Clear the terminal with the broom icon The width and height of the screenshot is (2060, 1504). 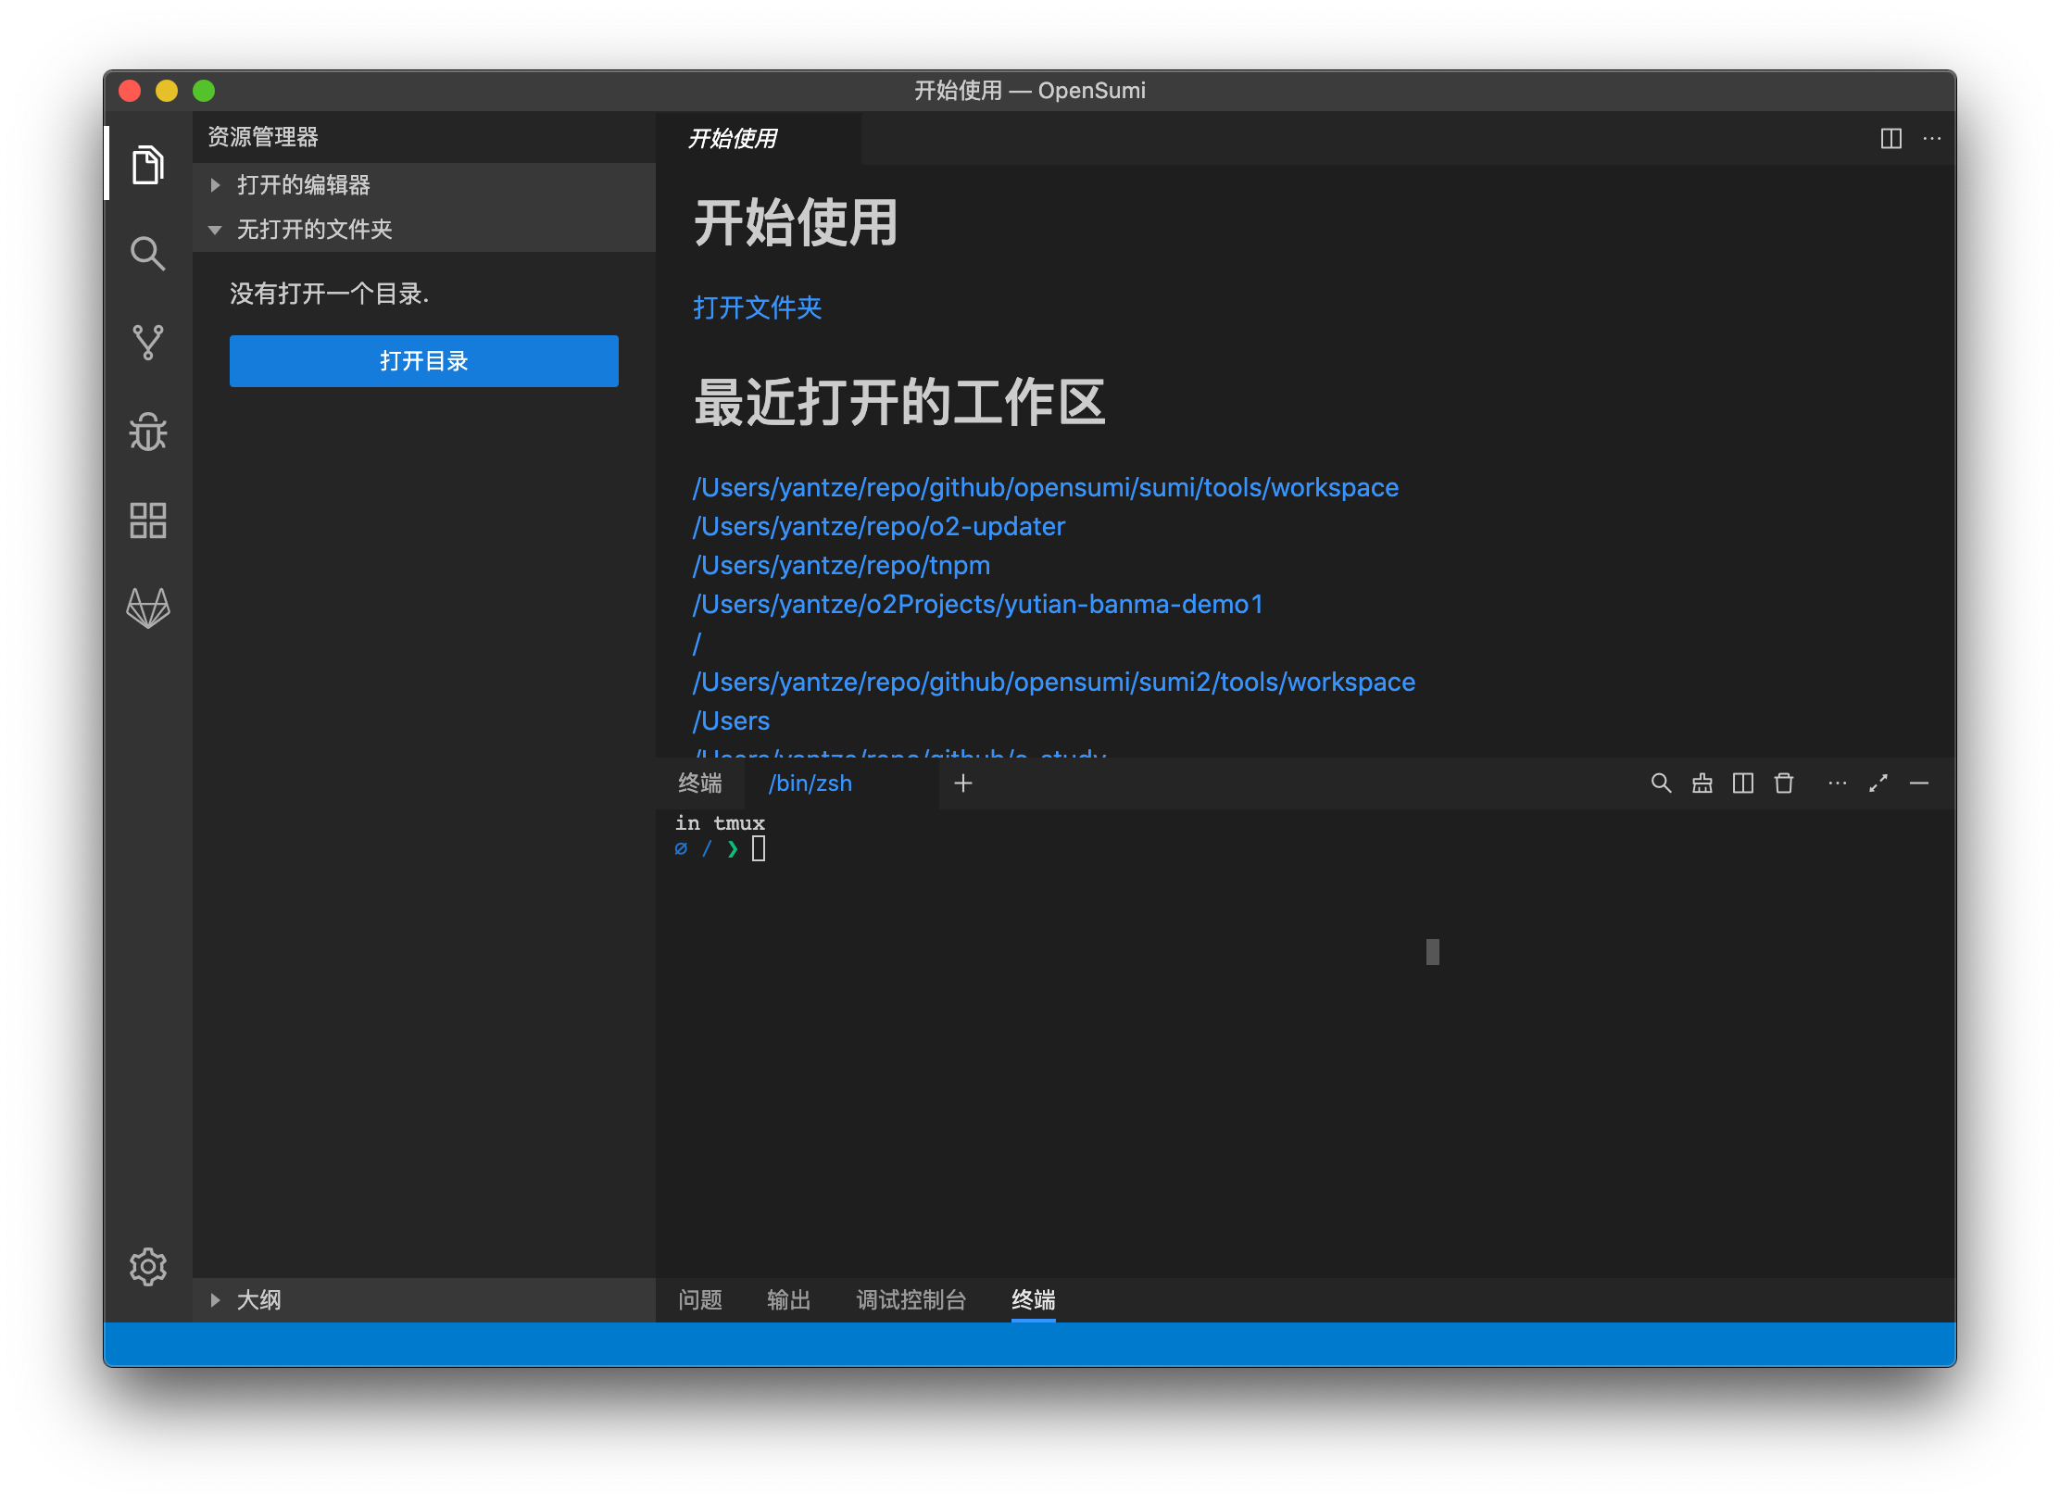[x=1702, y=783]
